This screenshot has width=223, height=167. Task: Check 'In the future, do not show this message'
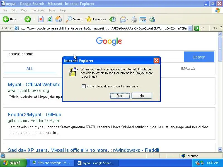(x=84, y=86)
